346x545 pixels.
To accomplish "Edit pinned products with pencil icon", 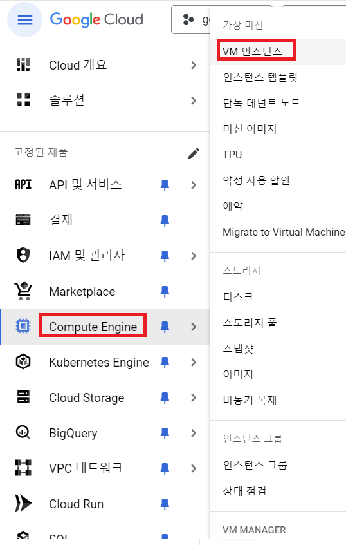I will tap(194, 153).
